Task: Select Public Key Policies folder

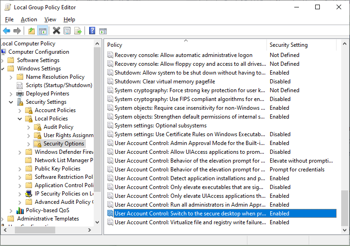Action: click(57, 169)
